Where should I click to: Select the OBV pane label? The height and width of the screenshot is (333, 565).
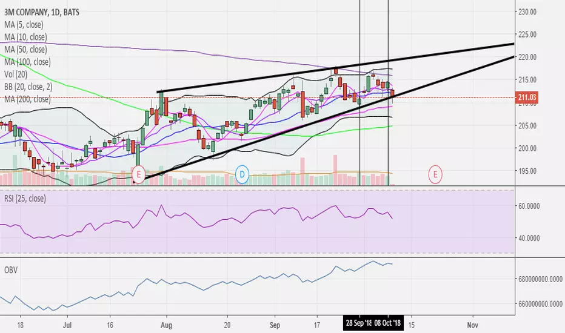click(11, 270)
